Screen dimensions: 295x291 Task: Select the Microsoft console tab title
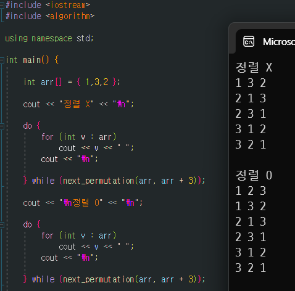point(279,42)
